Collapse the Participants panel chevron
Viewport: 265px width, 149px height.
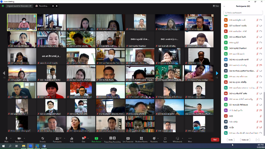[224, 6]
